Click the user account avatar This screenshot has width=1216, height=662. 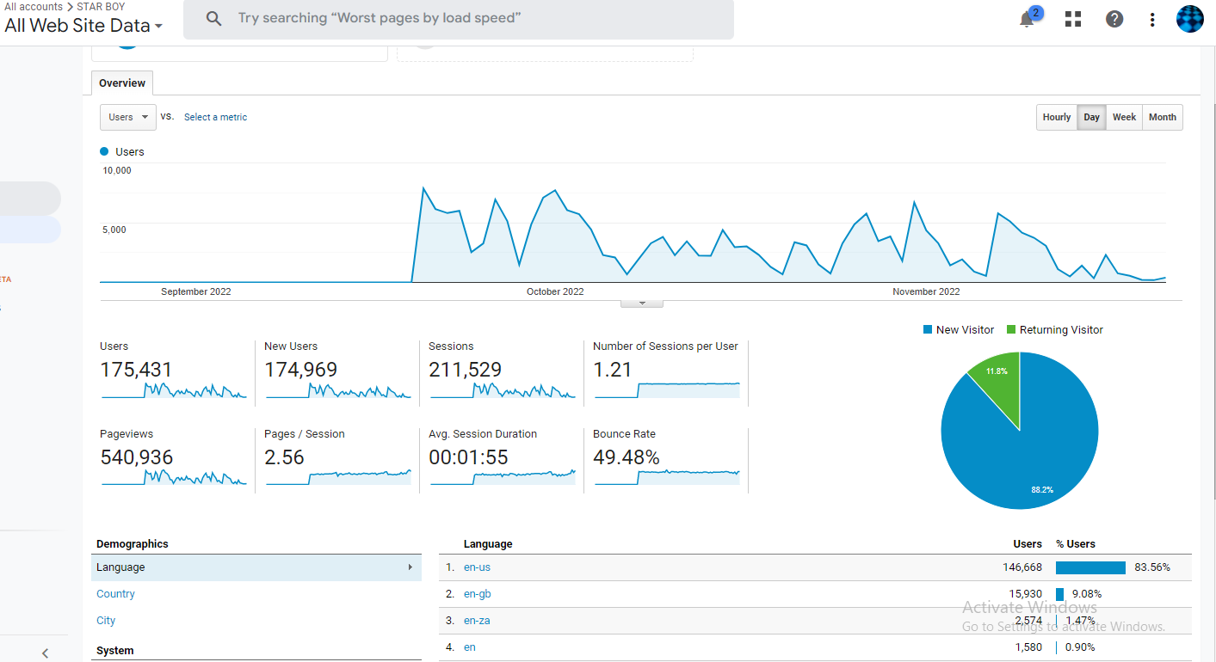pos(1189,19)
